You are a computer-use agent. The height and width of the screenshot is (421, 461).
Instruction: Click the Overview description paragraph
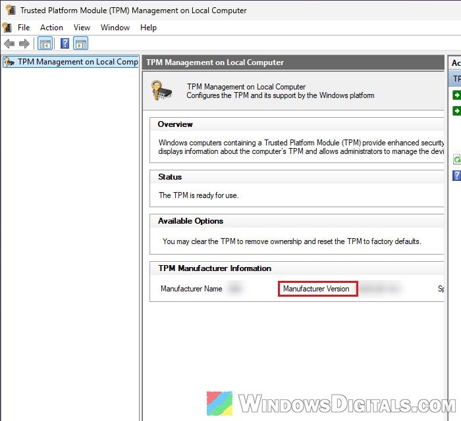[x=301, y=147]
